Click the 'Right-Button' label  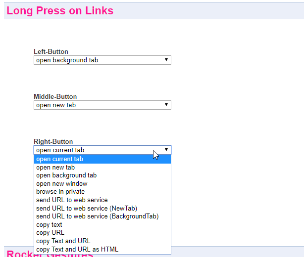[53, 141]
